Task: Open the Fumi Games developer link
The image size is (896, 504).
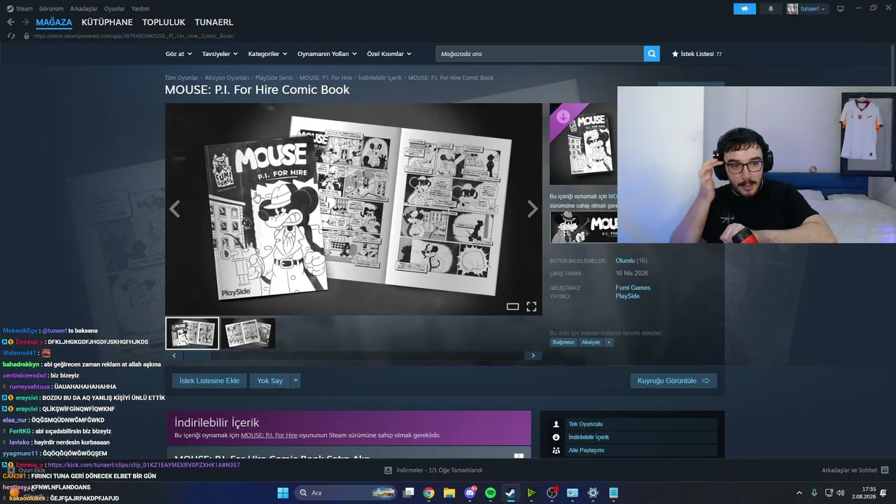Action: (633, 288)
